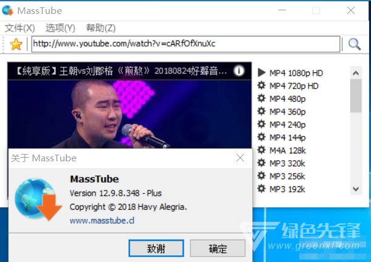The height and width of the screenshot is (262, 371).
Task: Select the MP4 480p format
Action: point(288,99)
